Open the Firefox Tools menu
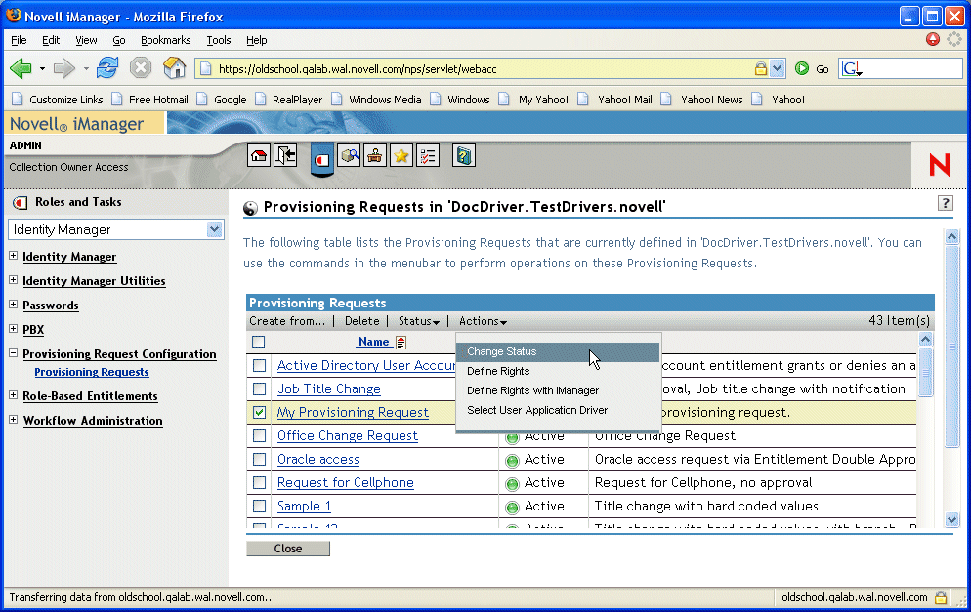This screenshot has height=612, width=971. [219, 40]
